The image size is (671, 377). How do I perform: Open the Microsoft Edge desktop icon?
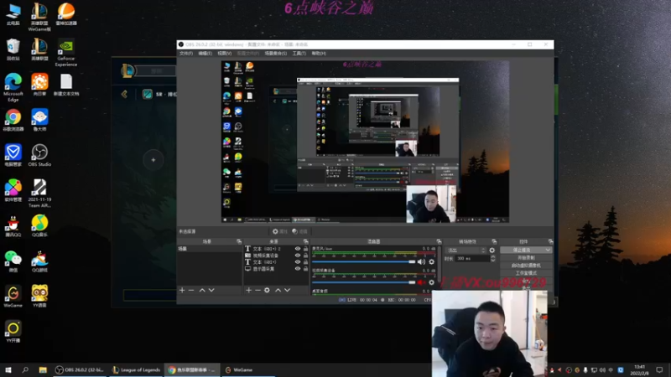coord(13,87)
